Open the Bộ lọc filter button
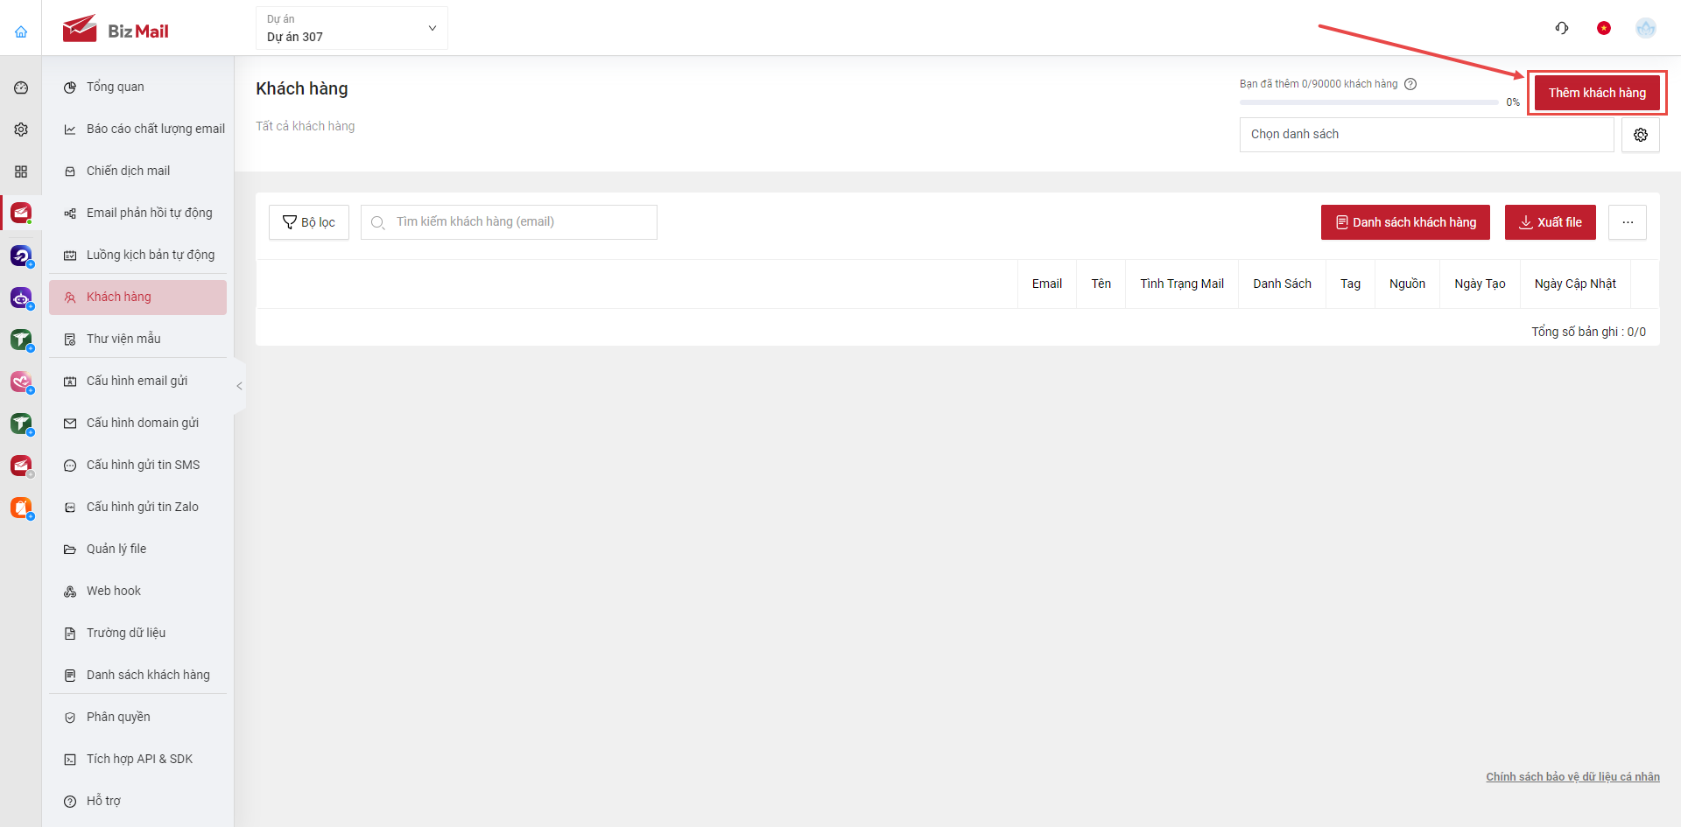The width and height of the screenshot is (1681, 827). coord(309,222)
